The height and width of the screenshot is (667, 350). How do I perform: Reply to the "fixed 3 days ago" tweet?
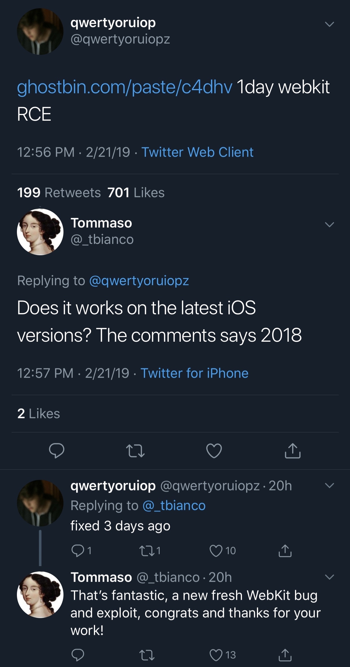point(78,551)
